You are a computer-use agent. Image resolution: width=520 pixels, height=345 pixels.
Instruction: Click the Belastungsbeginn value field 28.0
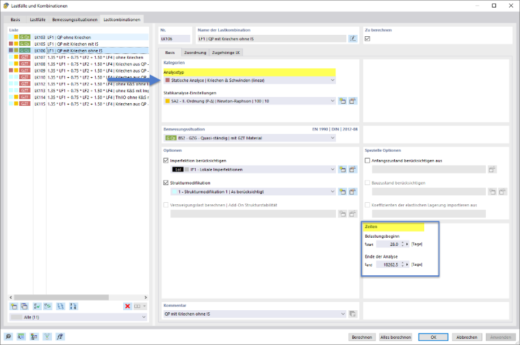[x=389, y=244]
